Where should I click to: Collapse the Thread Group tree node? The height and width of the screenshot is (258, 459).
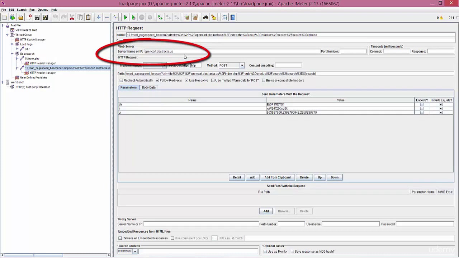pyautogui.click(x=7, y=35)
